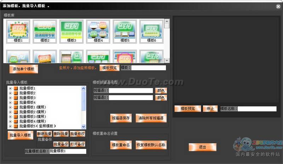Expand the 批量模板3 tree node
The image size is (283, 164).
tap(10, 98)
